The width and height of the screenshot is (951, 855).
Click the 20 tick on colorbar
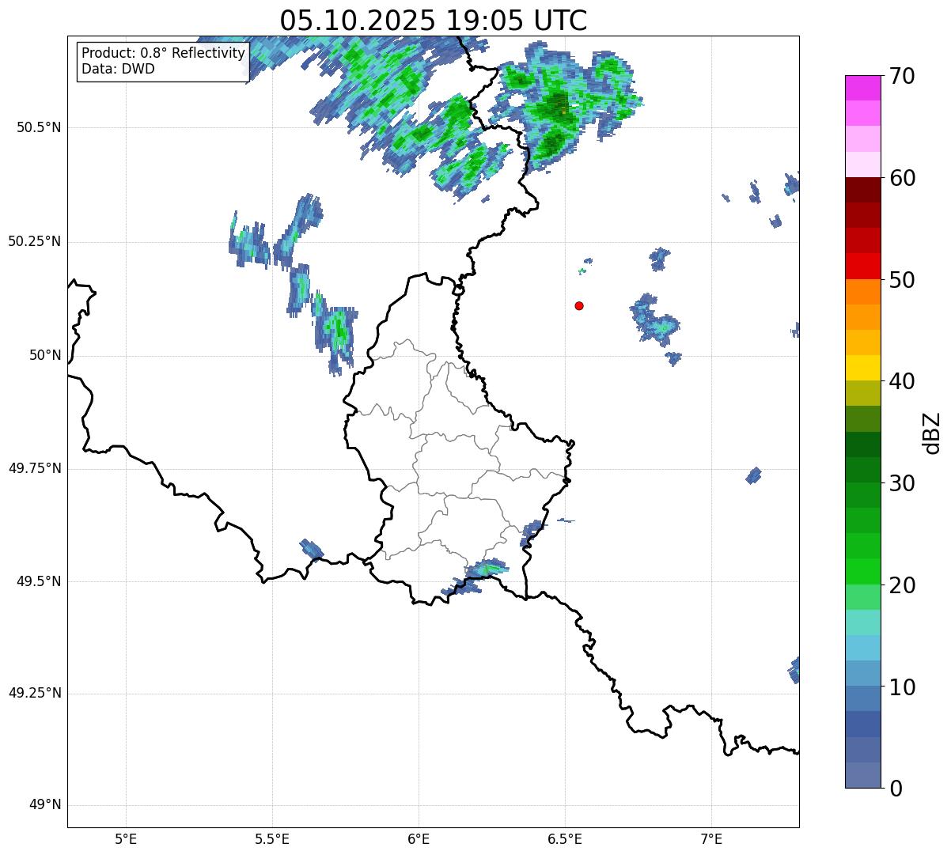pyautogui.click(x=902, y=585)
